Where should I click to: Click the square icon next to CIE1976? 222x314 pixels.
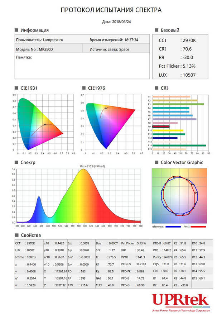tap(84, 88)
